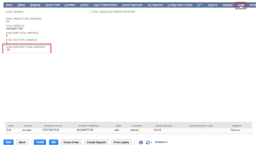The image size is (256, 145).
Task: Click the print icon in bottom toolbar
Action: point(141,142)
